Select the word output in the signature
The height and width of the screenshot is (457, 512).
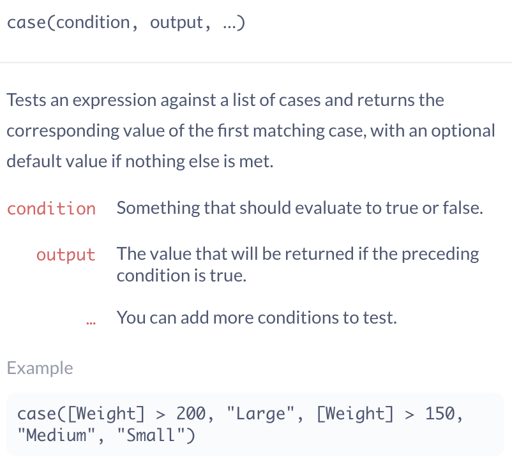point(177,24)
